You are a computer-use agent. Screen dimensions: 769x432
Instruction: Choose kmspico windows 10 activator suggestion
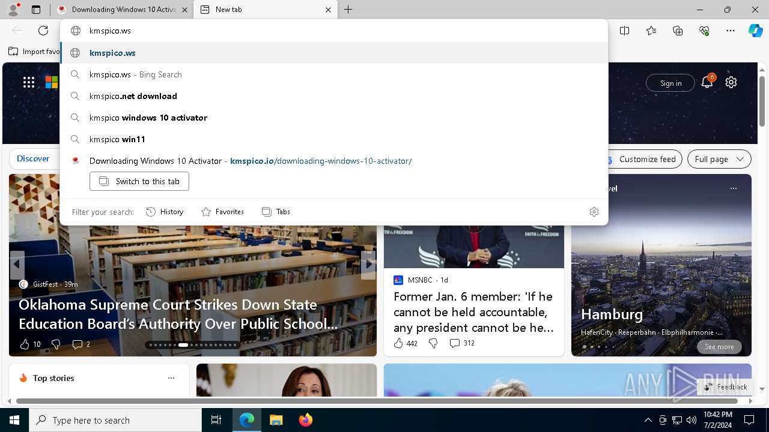click(334, 118)
